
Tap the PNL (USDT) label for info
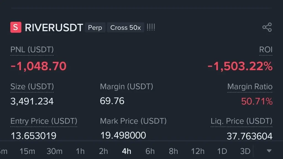tap(32, 50)
